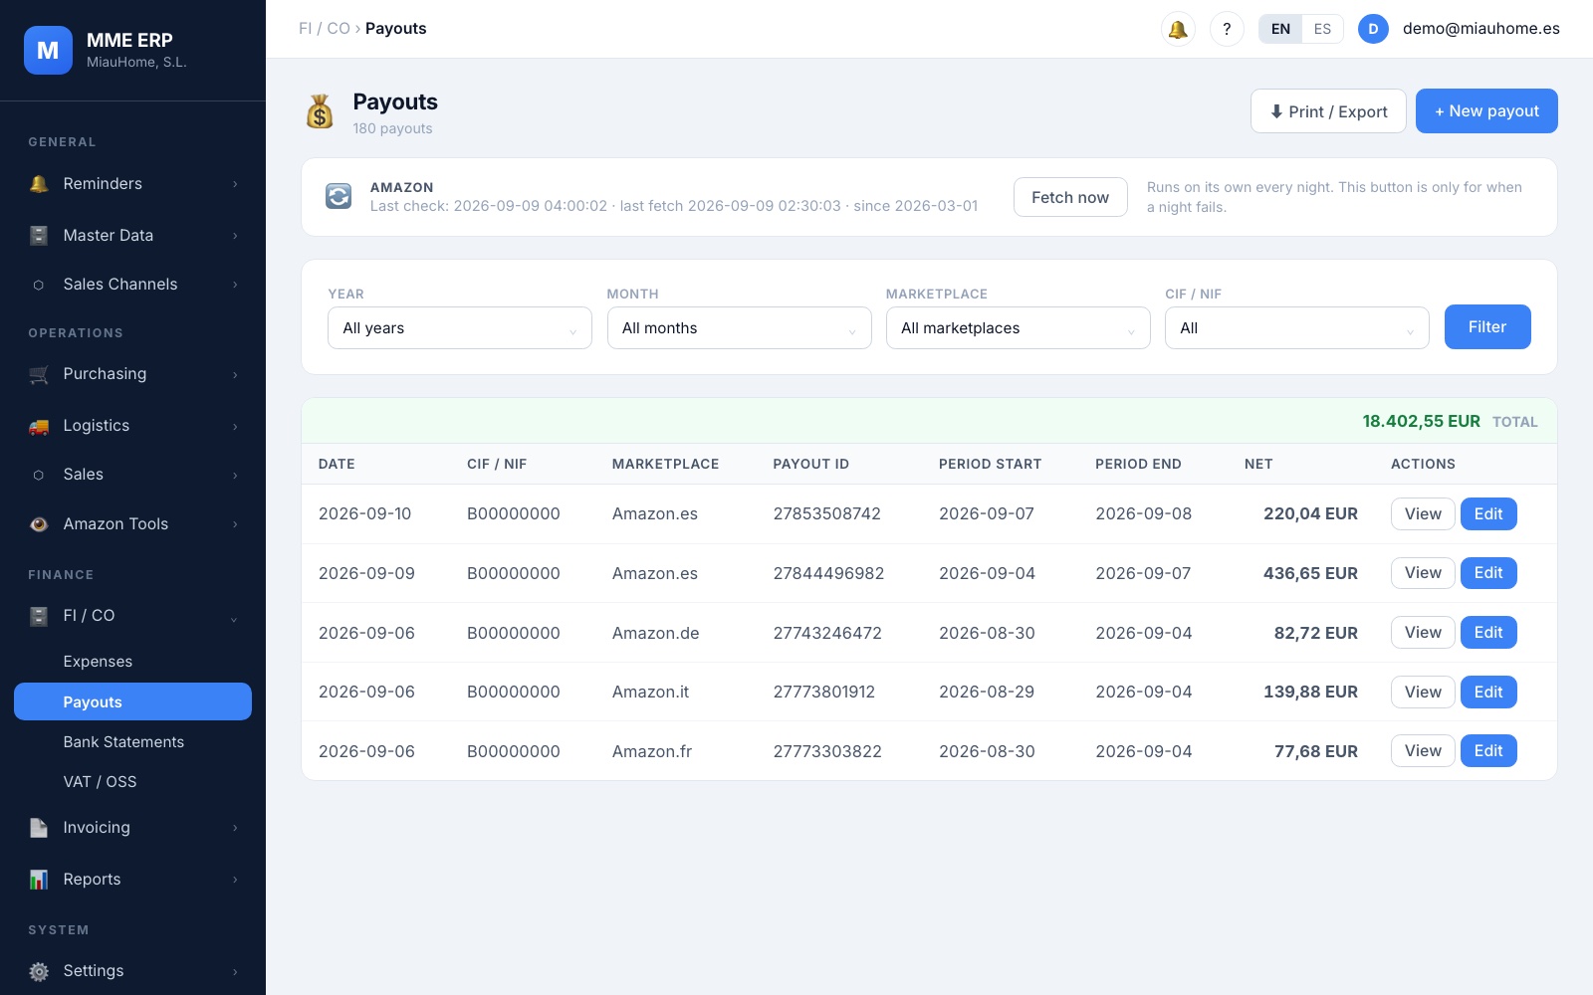Expand Settings chevron
1593x995 pixels.
tap(235, 971)
